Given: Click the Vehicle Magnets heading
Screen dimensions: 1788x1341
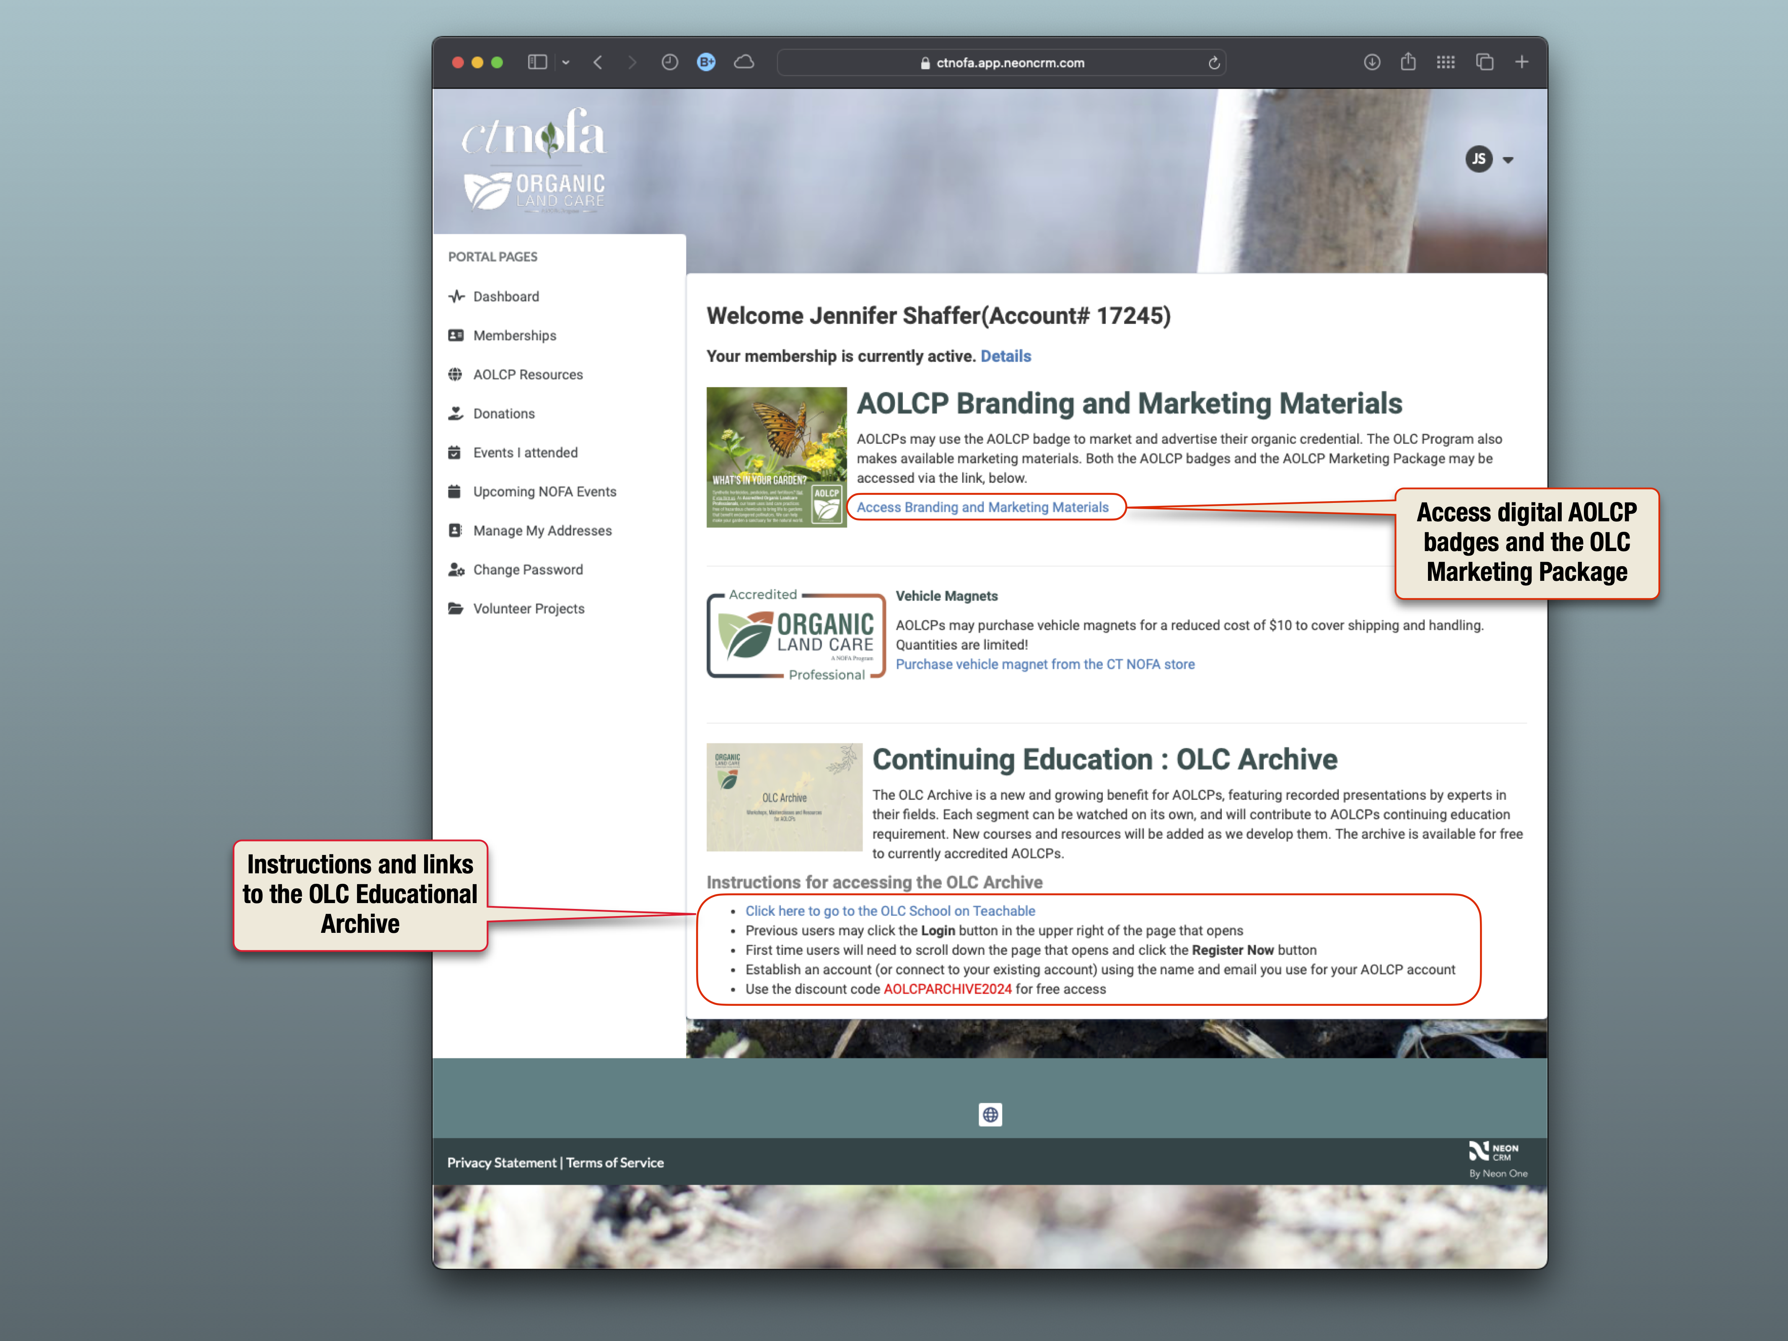Looking at the screenshot, I should [946, 597].
